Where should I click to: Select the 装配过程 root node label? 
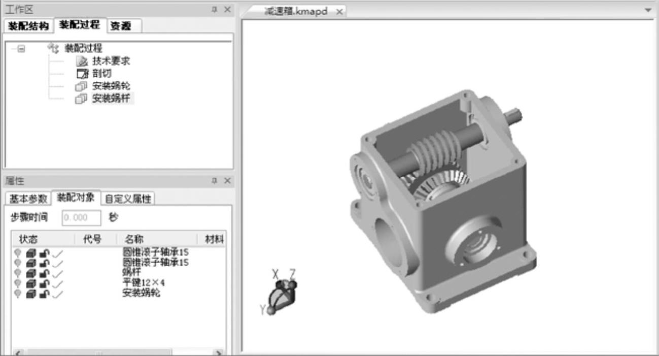click(x=83, y=49)
